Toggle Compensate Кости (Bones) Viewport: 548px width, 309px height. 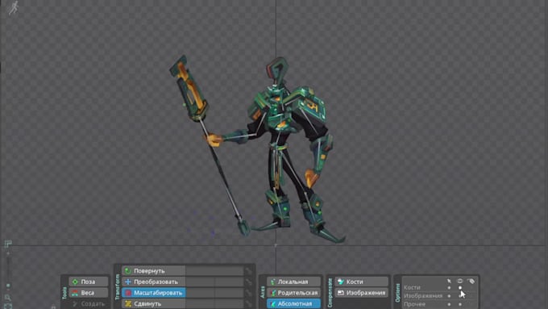pos(362,282)
